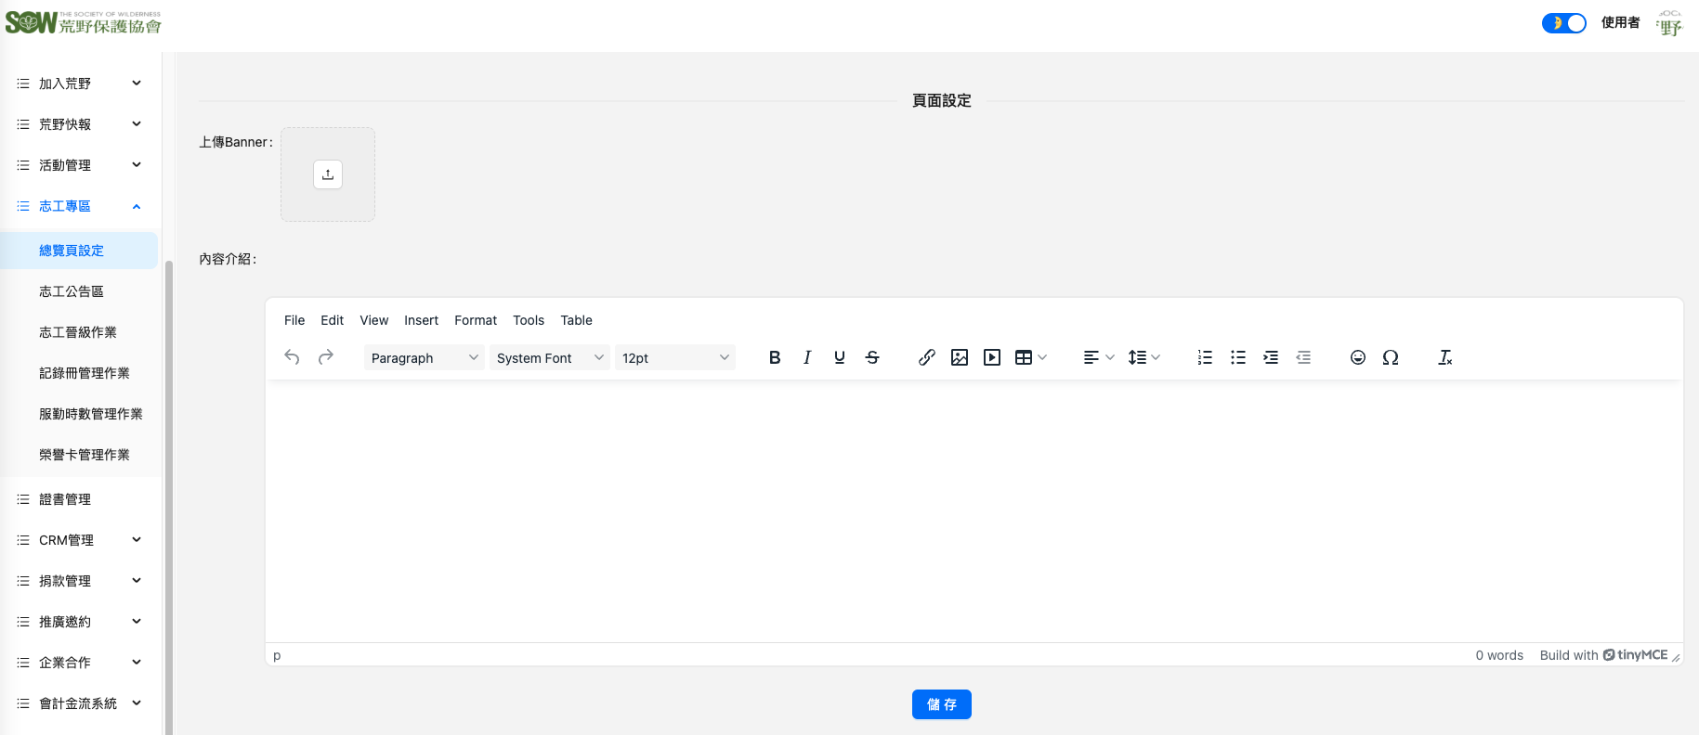1699x735 pixels.
Task: Open the insert image tool
Action: tap(960, 357)
